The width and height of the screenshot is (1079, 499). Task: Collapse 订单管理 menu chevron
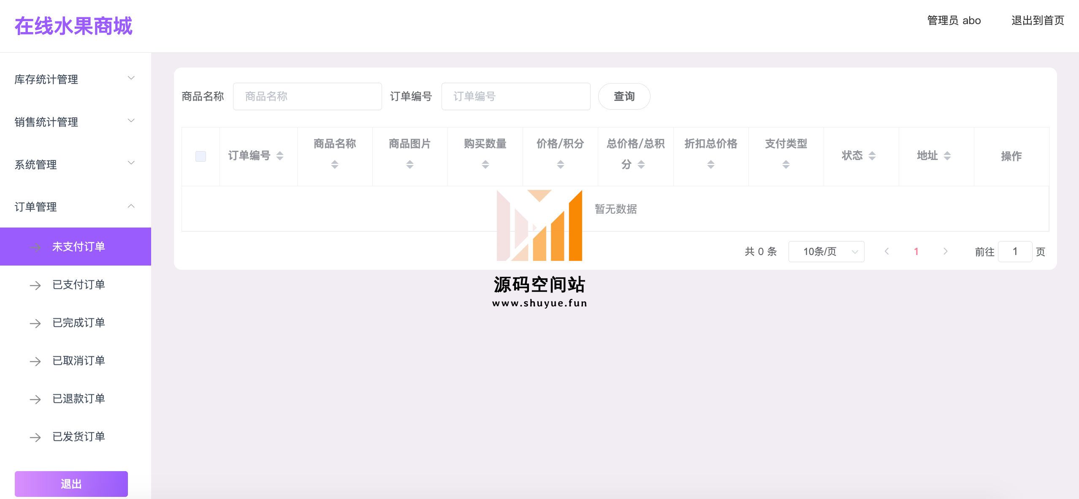tap(131, 206)
